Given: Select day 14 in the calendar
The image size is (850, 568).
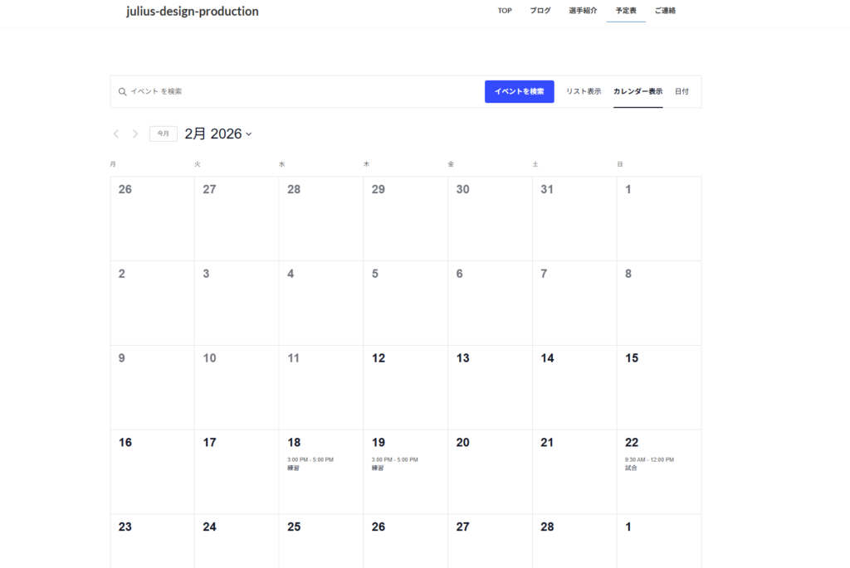Looking at the screenshot, I should (x=547, y=358).
